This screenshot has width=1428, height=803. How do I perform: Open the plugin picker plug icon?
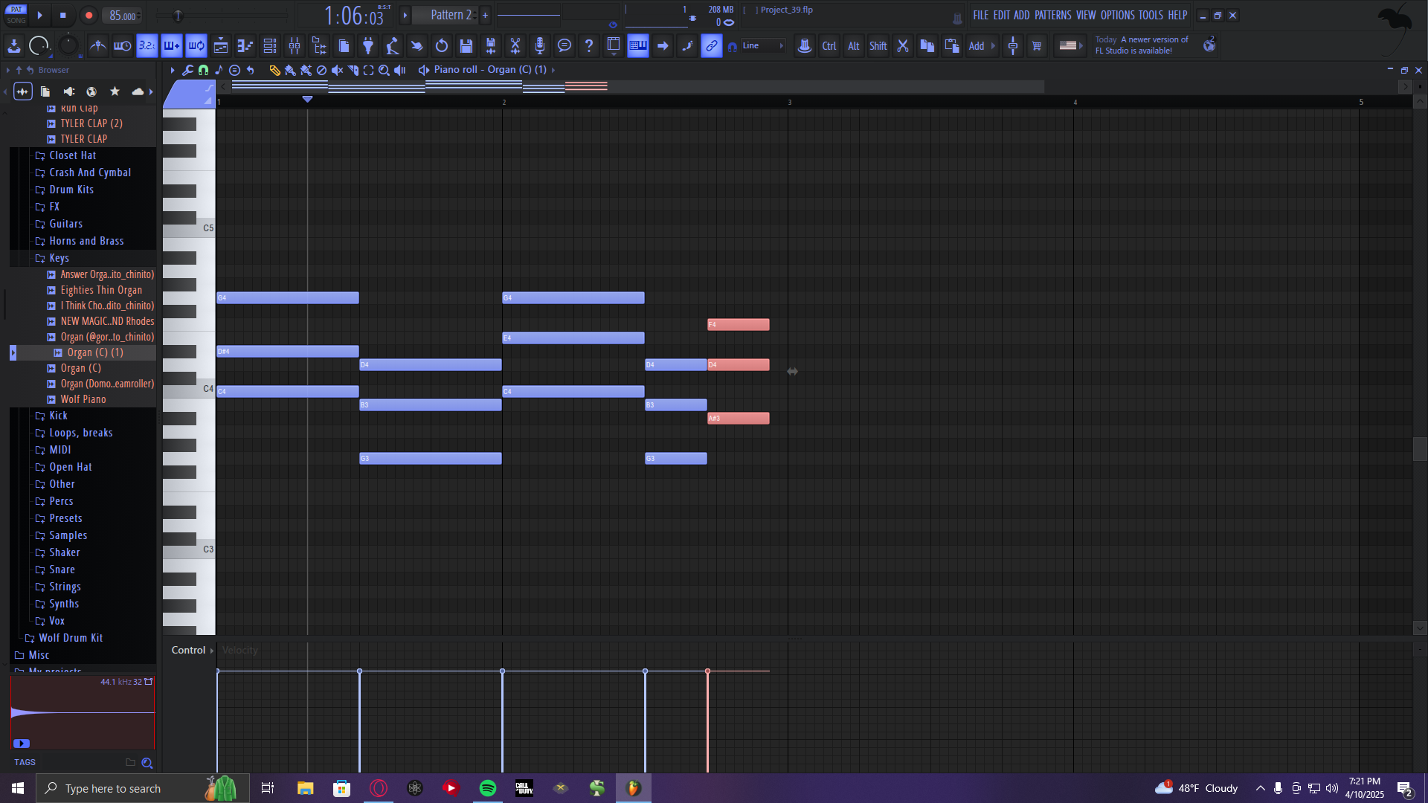pos(368,46)
